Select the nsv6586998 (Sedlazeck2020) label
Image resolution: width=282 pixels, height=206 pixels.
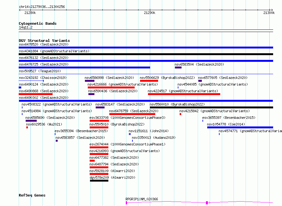(x=109, y=78)
